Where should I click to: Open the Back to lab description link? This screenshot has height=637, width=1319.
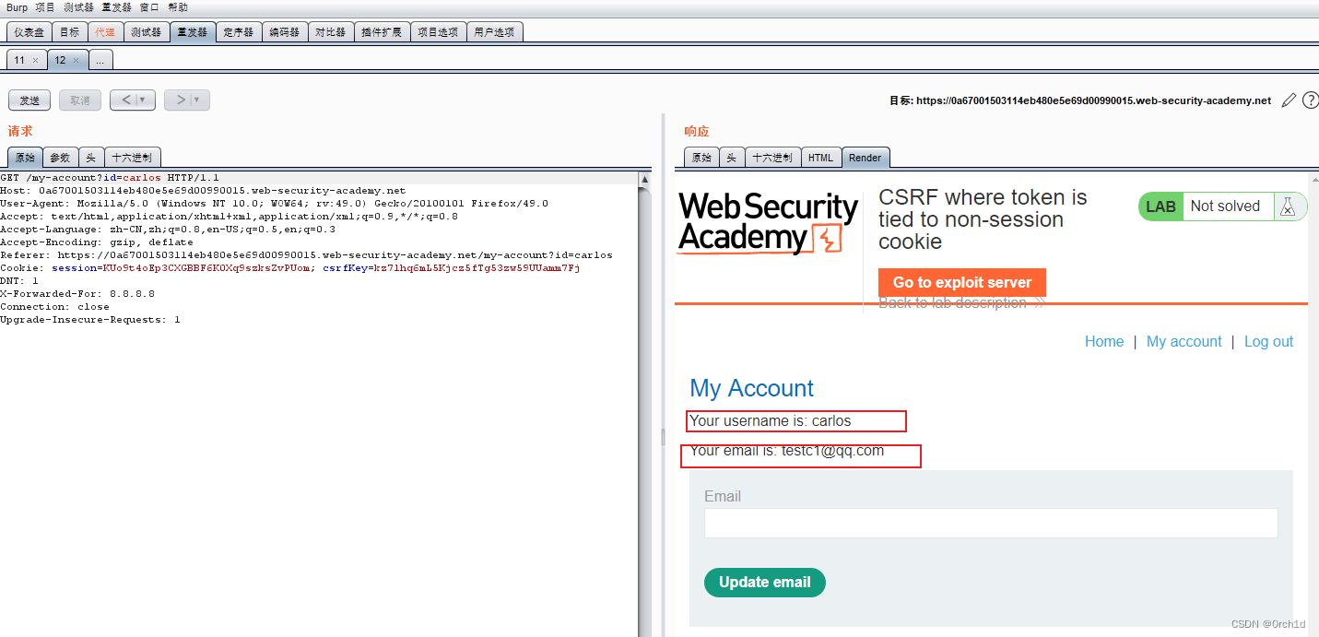tap(961, 303)
